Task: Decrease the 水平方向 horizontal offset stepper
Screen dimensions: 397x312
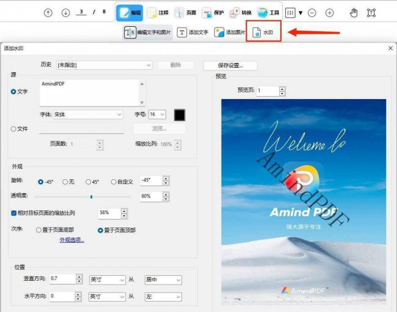Action: (x=78, y=299)
